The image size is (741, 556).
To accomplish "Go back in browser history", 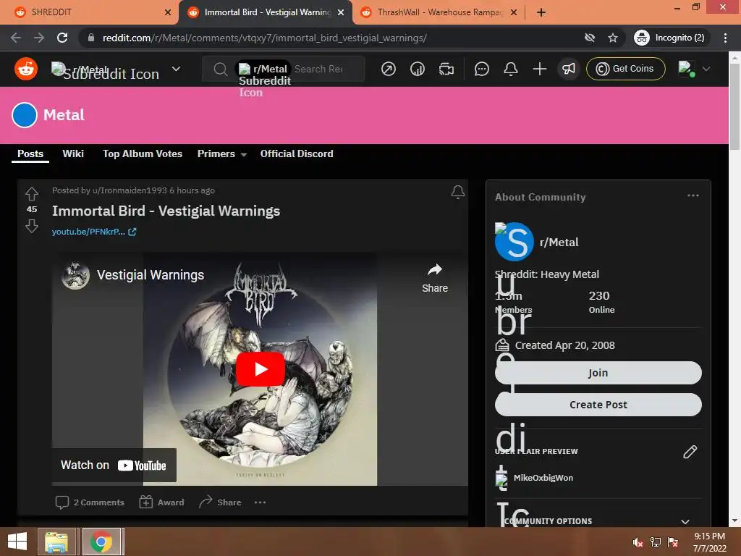I will coord(16,38).
